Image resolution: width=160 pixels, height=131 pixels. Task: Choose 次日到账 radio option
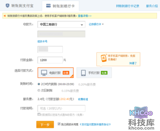pos(39,90)
